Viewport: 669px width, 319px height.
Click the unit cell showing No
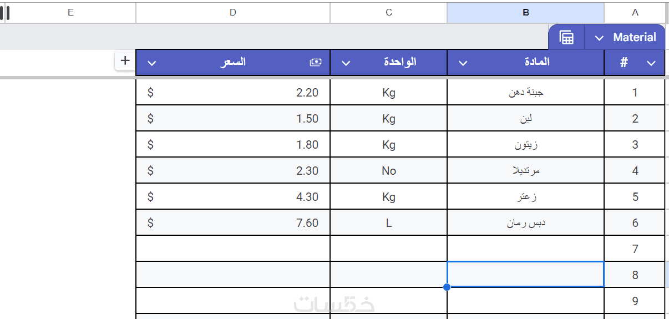388,171
